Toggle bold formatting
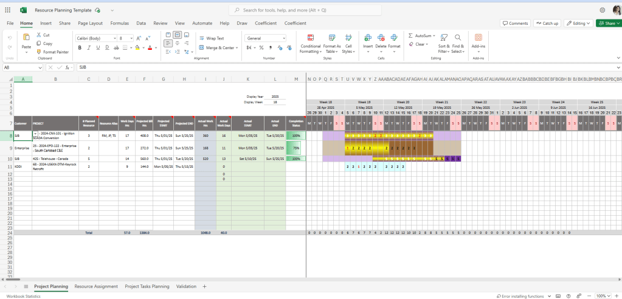 [x=80, y=47]
